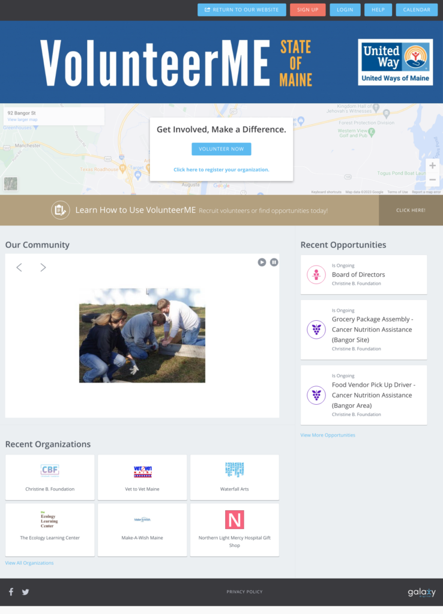Click the Click Here! banner button
The height and width of the screenshot is (614, 443).
pos(411,210)
